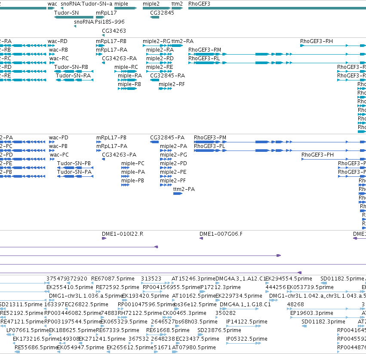366x354 pixels.
Task: Select the miple2-PF protein label
Action: point(173,181)
